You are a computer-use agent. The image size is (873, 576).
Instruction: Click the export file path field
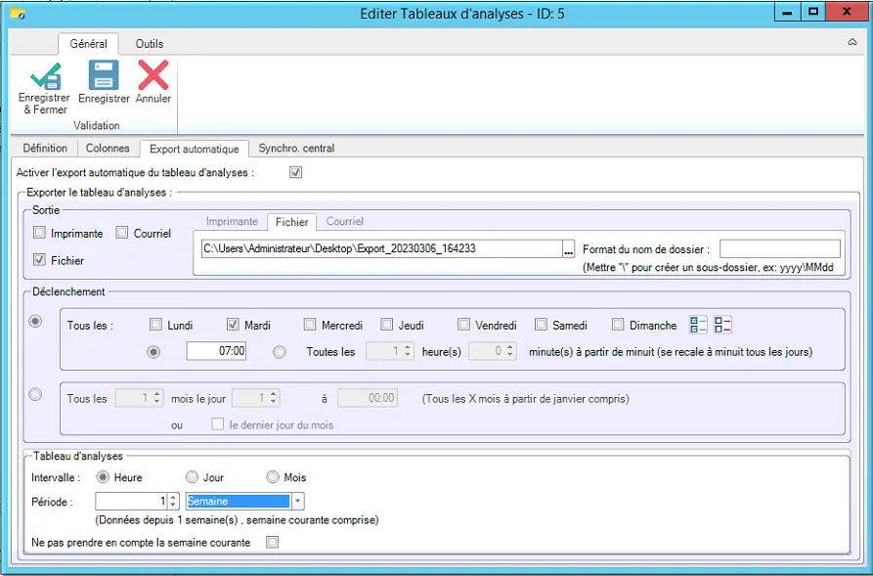(382, 249)
